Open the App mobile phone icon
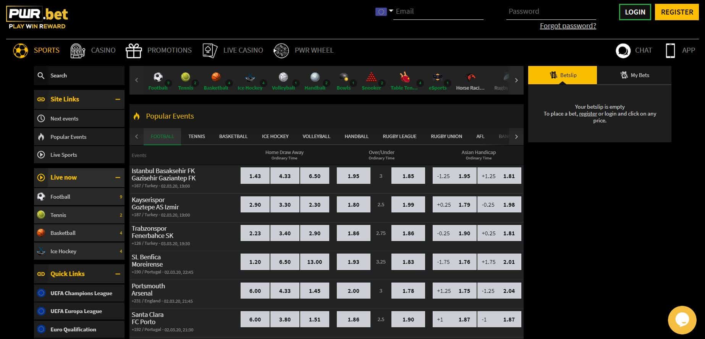The image size is (705, 339). coord(670,50)
